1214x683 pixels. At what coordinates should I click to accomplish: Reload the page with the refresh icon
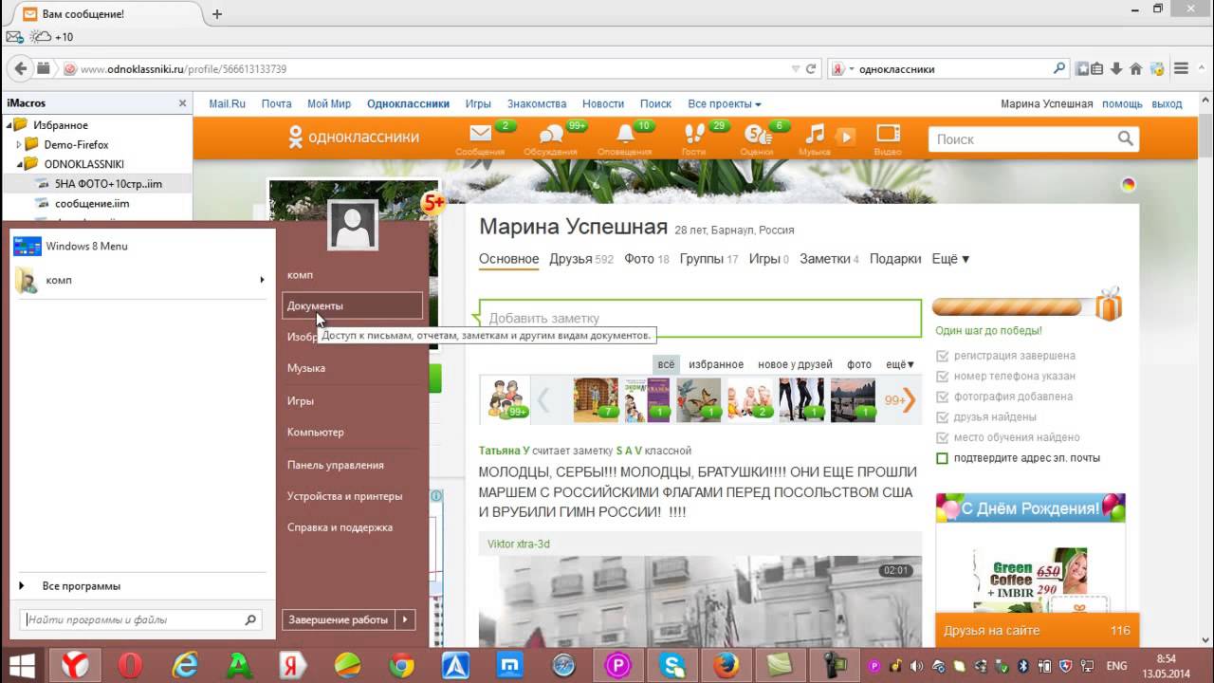pos(811,69)
